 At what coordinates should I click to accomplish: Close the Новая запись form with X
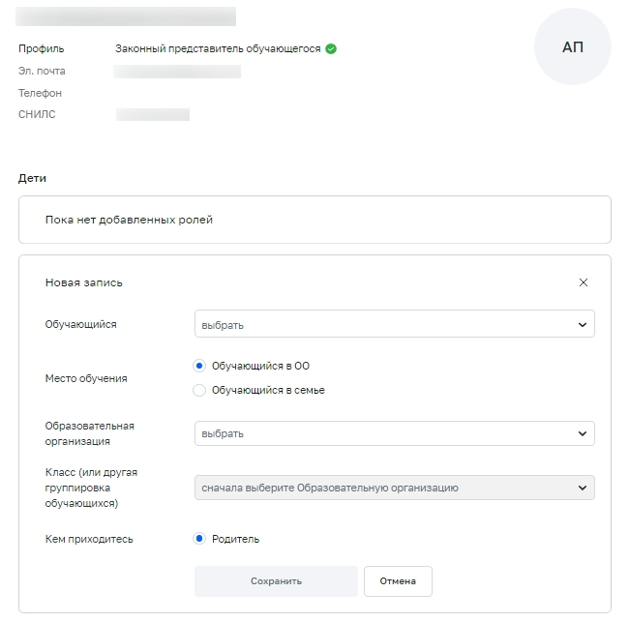click(x=583, y=282)
